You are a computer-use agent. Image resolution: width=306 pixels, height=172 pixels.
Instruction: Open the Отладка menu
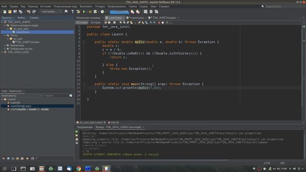point(100,6)
